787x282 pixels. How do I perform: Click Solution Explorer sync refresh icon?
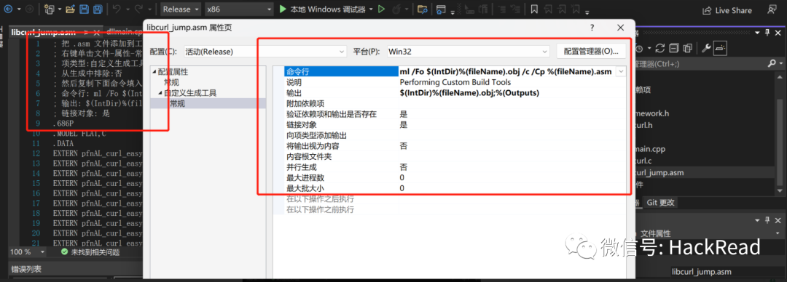point(659,48)
